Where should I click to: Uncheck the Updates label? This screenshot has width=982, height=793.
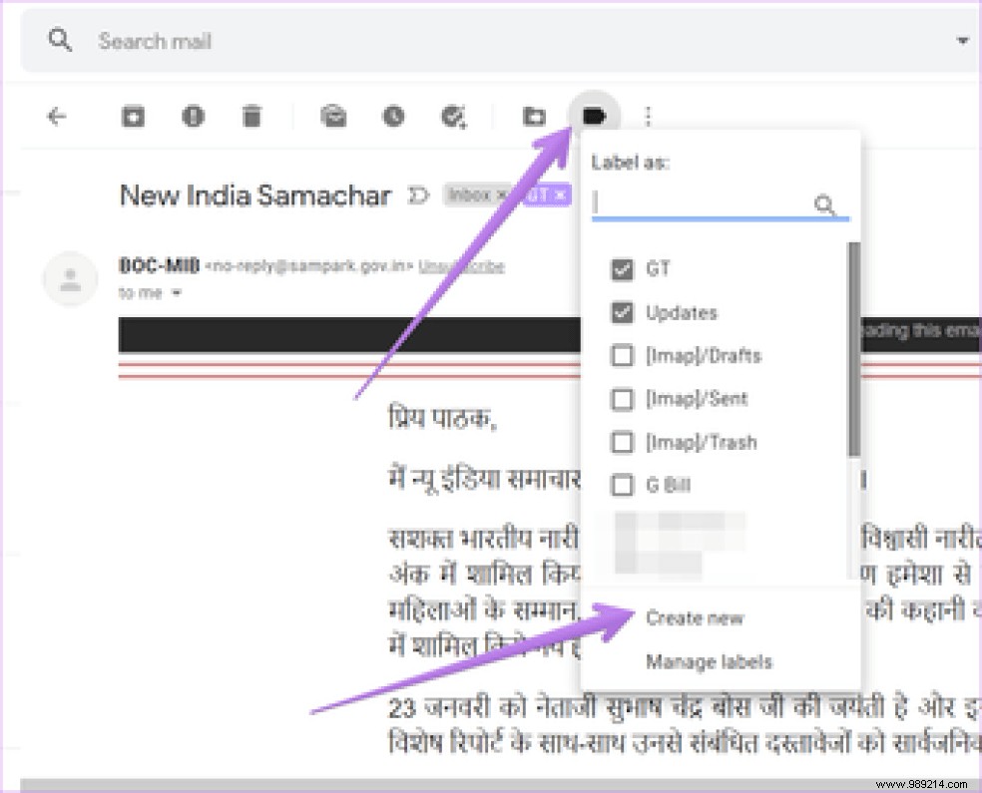coord(623,312)
